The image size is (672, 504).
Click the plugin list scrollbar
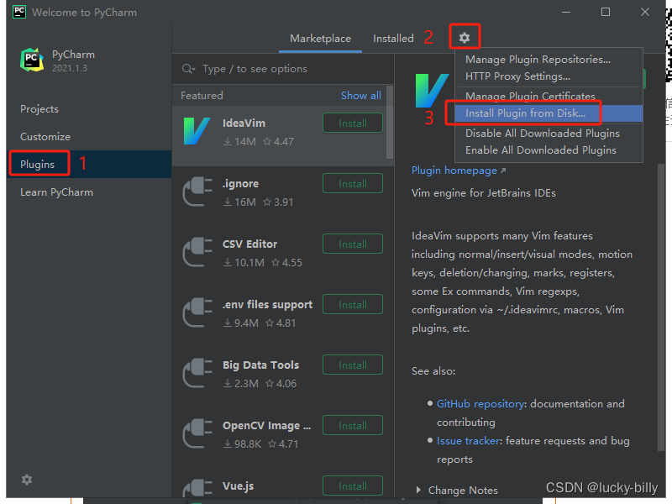tap(390, 122)
